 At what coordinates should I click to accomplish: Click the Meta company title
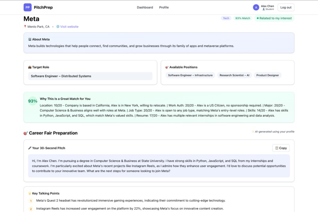[32, 19]
